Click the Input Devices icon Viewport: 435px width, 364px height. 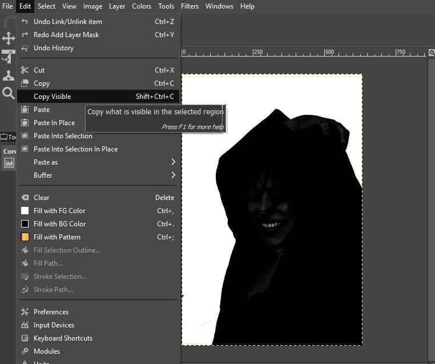click(25, 325)
